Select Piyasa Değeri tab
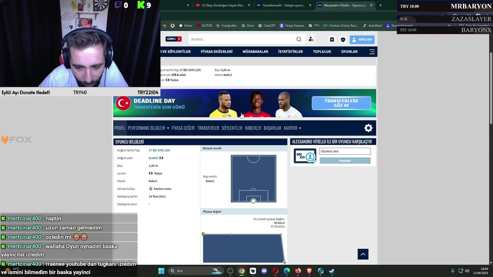Image resolution: width=493 pixels, height=277 pixels. point(183,128)
